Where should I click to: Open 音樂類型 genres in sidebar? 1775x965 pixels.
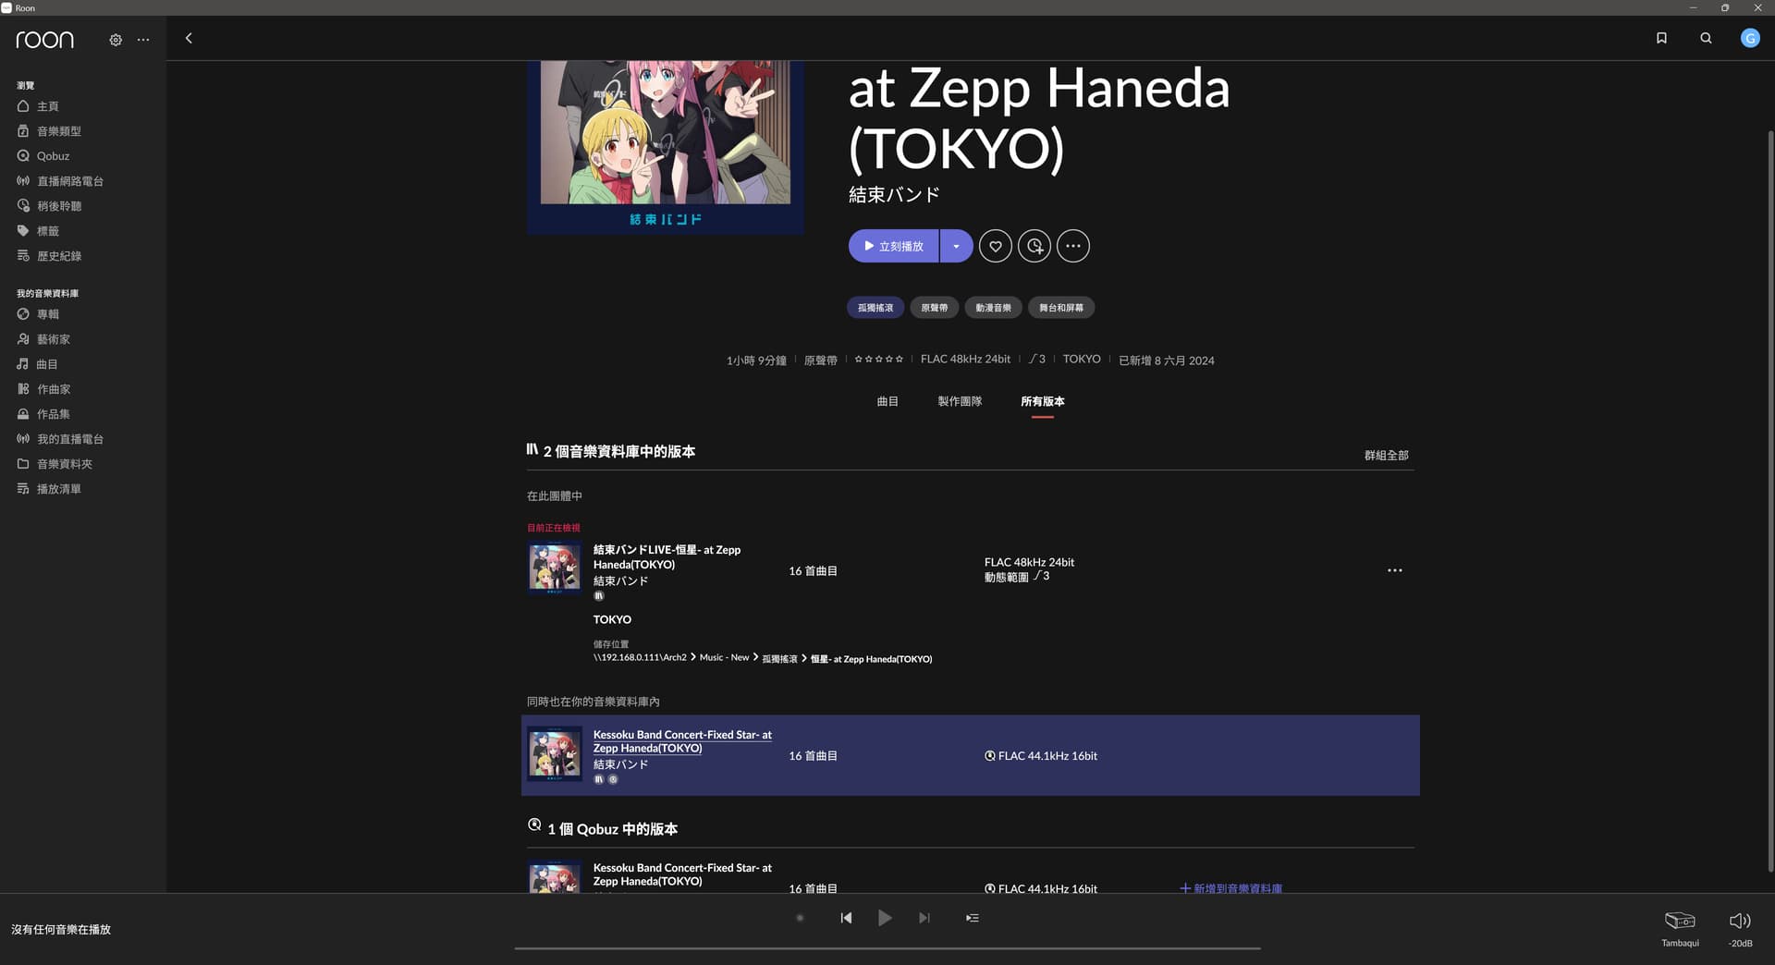pyautogui.click(x=50, y=131)
